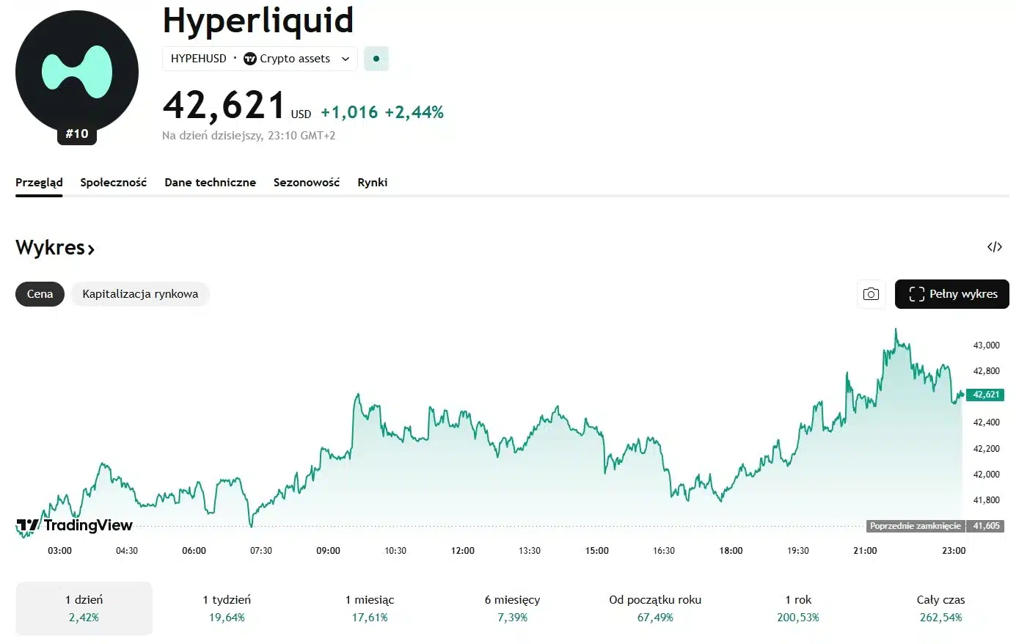Switch to the Społeczność tab

113,183
